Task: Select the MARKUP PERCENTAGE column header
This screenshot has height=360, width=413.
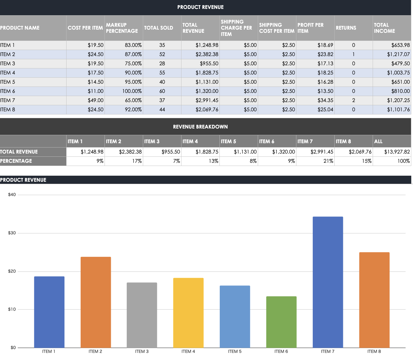Action: 122,28
